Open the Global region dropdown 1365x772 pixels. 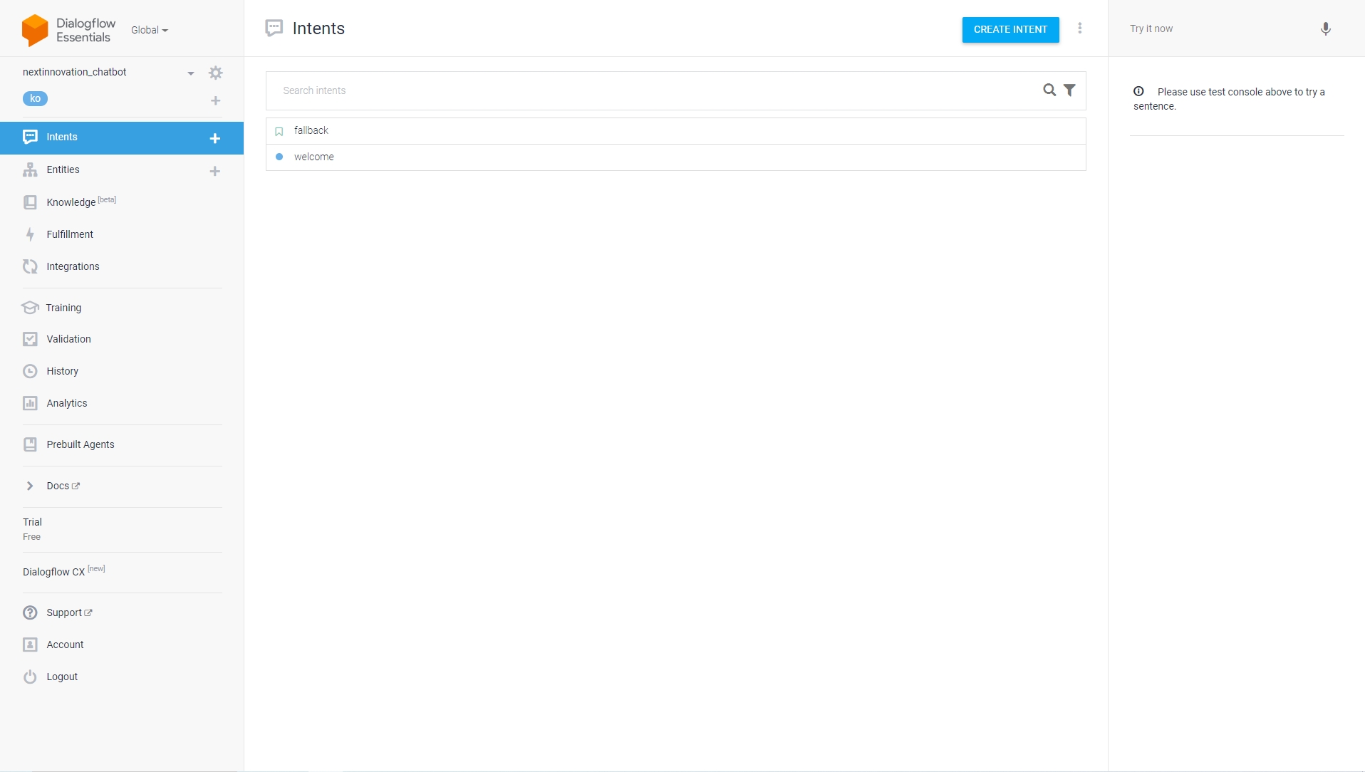[x=150, y=30]
